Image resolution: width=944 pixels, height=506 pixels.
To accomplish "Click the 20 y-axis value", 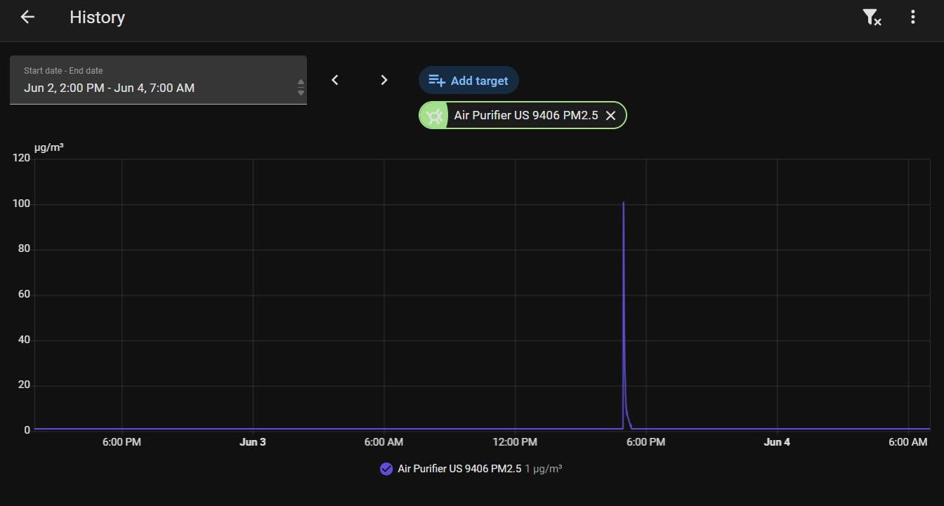I will pos(25,385).
